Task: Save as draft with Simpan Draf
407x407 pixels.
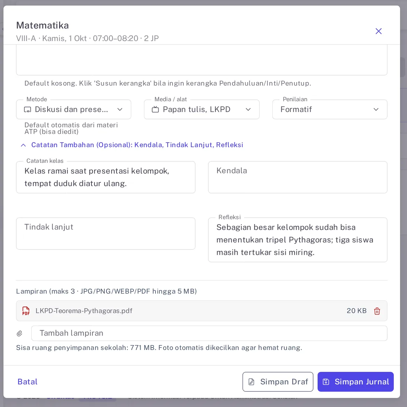Action: coord(278,382)
